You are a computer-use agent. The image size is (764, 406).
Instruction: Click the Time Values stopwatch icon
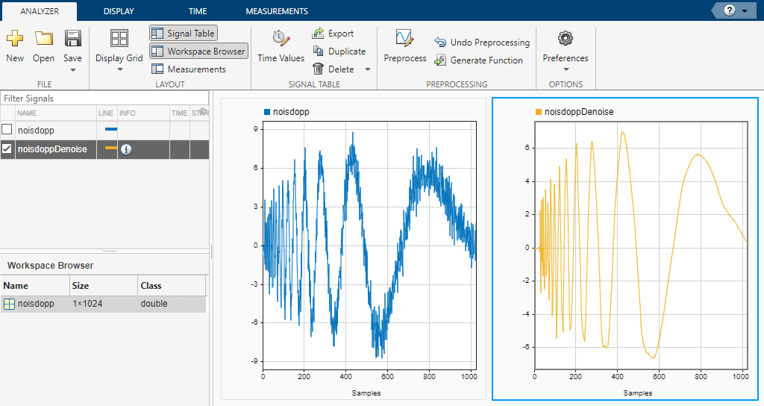pos(281,38)
